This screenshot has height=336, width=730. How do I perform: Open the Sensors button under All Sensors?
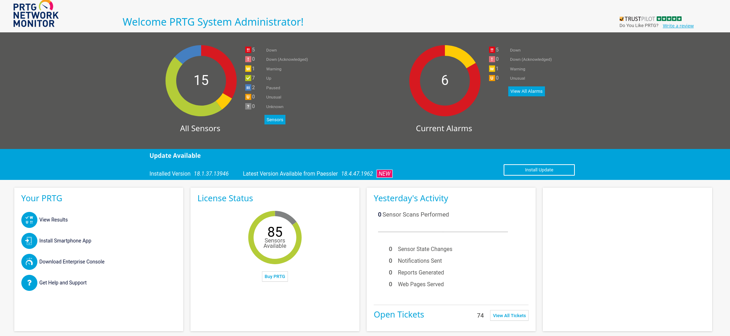coord(275,120)
